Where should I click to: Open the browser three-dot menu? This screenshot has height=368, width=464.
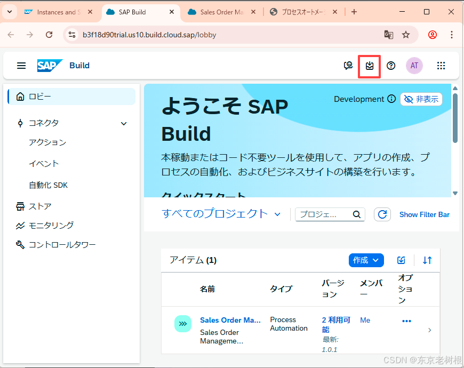point(452,35)
